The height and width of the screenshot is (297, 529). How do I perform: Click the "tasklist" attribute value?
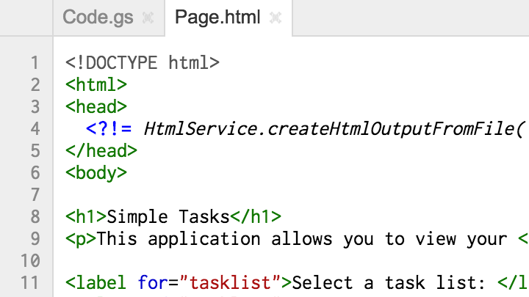pyautogui.click(x=231, y=283)
